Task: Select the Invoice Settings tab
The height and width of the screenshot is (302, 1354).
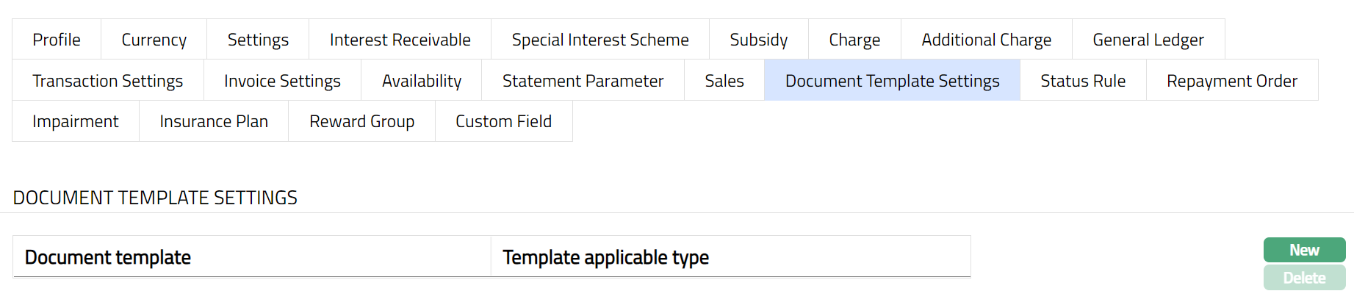Action: [x=282, y=81]
